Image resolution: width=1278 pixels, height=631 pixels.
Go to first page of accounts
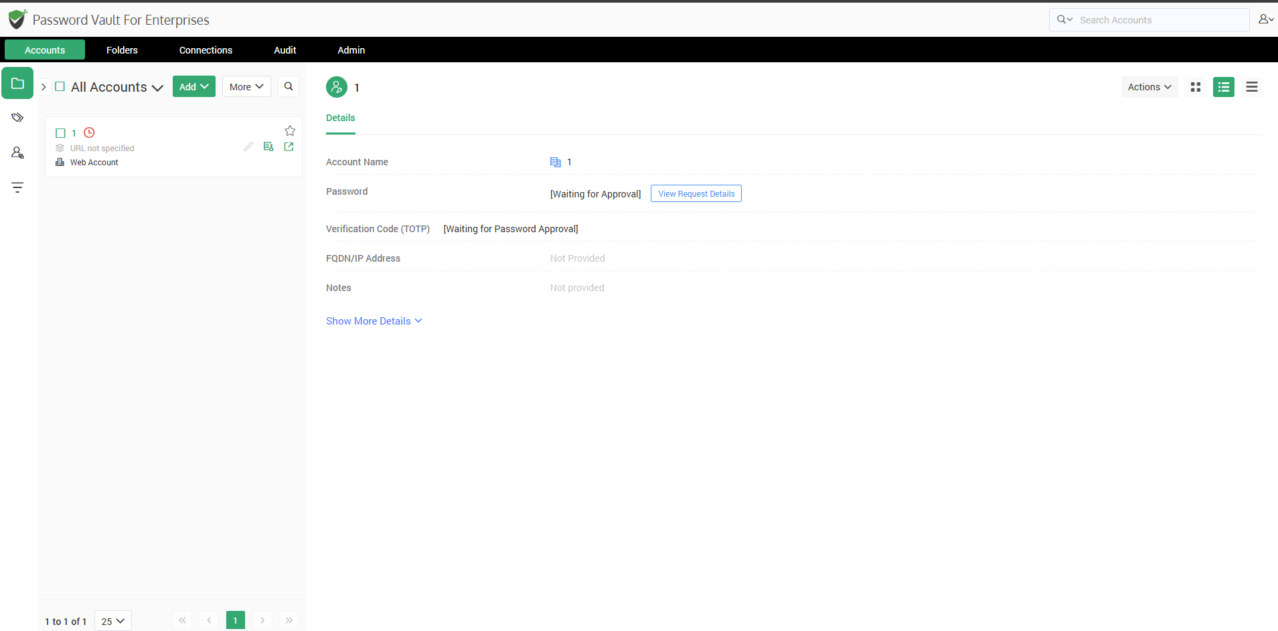point(182,620)
